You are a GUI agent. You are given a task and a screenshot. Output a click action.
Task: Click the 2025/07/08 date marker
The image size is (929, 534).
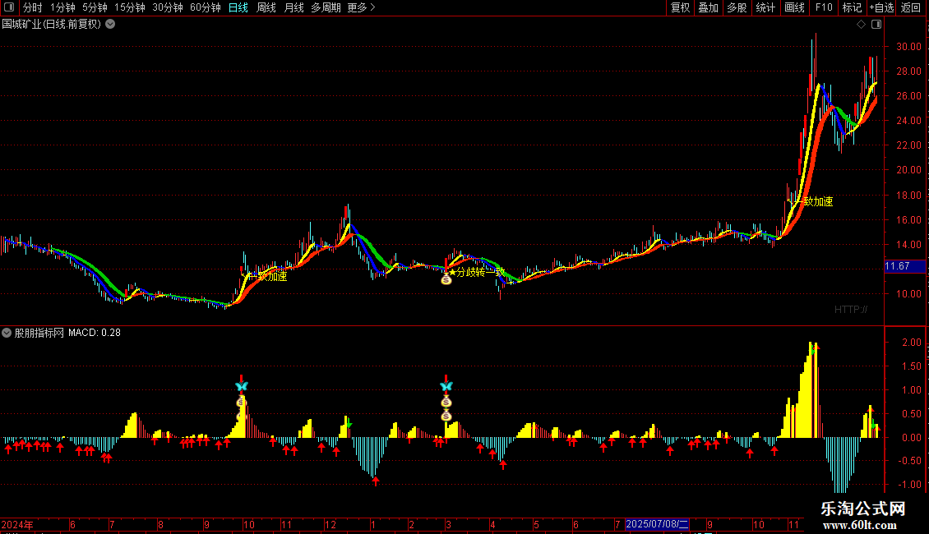click(x=657, y=524)
